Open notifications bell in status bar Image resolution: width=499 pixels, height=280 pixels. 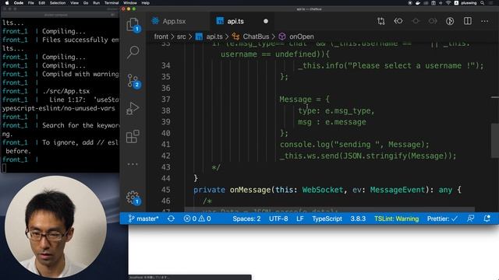[487, 219]
